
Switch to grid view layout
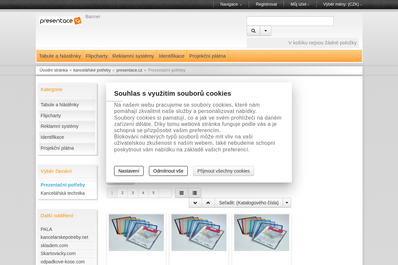point(181,193)
